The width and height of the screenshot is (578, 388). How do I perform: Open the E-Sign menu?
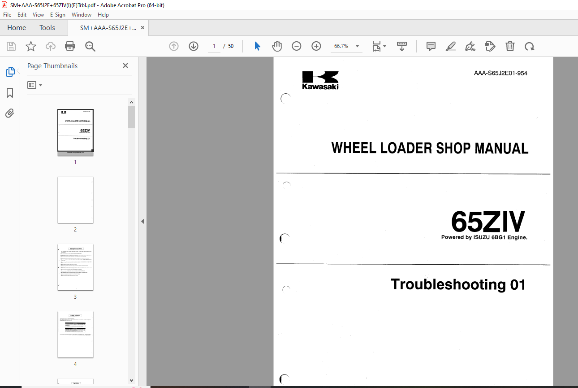(x=58, y=15)
